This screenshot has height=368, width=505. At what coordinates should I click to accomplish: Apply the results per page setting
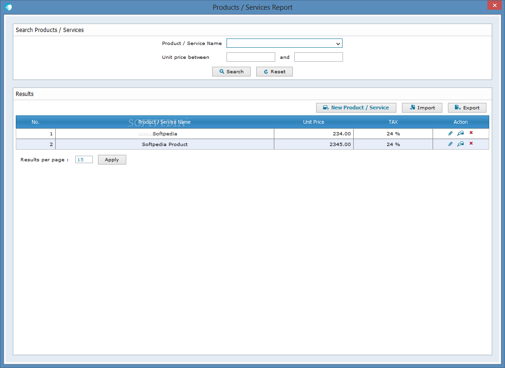click(x=112, y=159)
